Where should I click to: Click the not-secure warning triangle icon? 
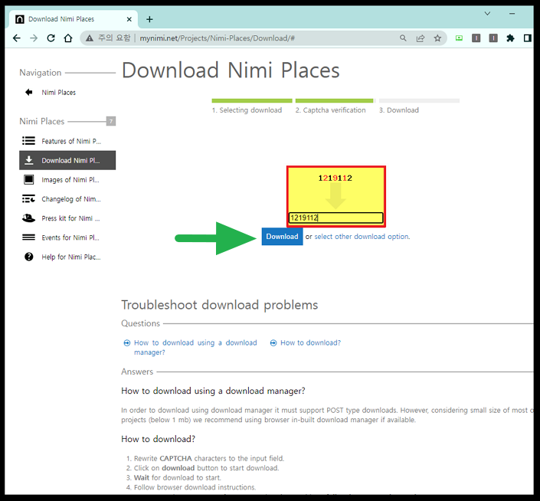(x=90, y=38)
